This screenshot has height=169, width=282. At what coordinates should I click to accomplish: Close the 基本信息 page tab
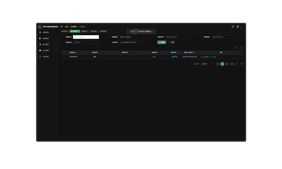[97, 32]
